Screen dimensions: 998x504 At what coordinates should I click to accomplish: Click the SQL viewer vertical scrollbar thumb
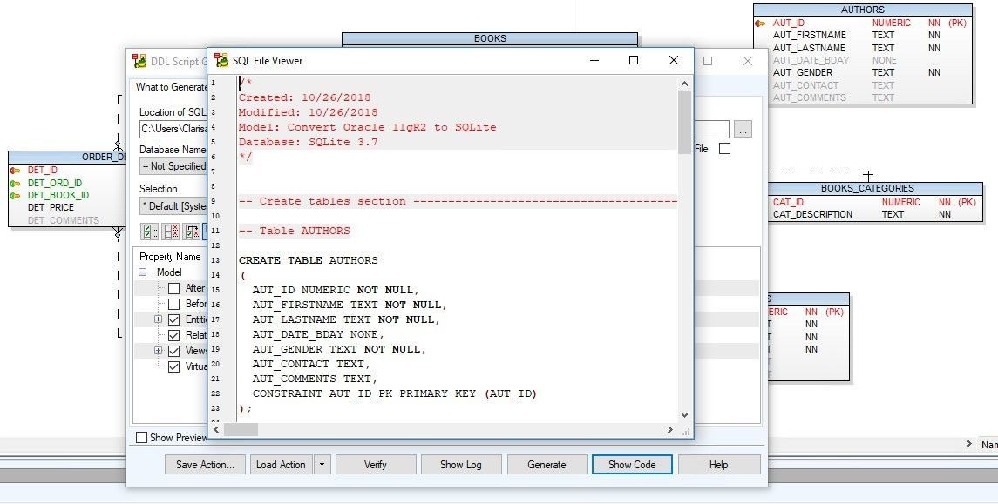[684, 122]
